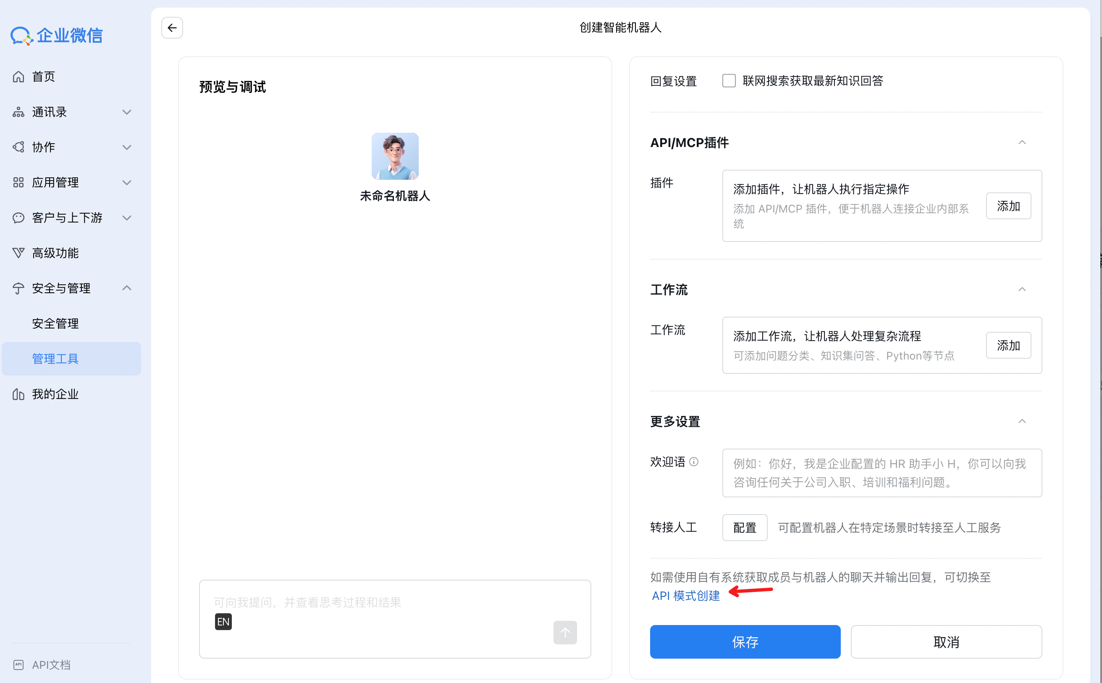Collapse the 工作流 section chevron
Image resolution: width=1102 pixels, height=683 pixels.
pos(1022,289)
